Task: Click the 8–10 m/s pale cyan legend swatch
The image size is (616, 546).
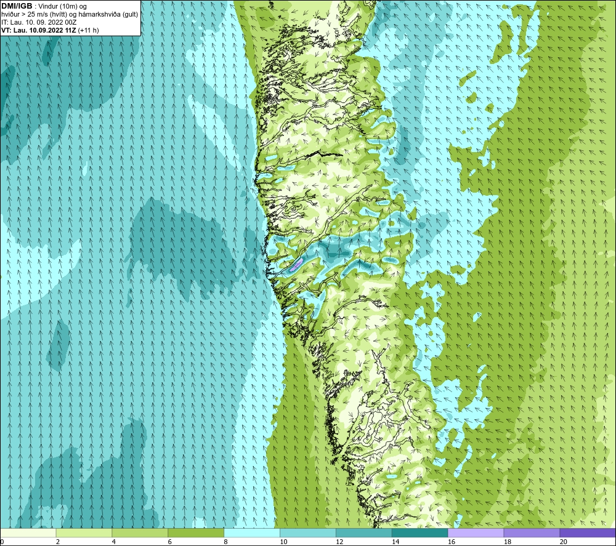Action: (252, 532)
